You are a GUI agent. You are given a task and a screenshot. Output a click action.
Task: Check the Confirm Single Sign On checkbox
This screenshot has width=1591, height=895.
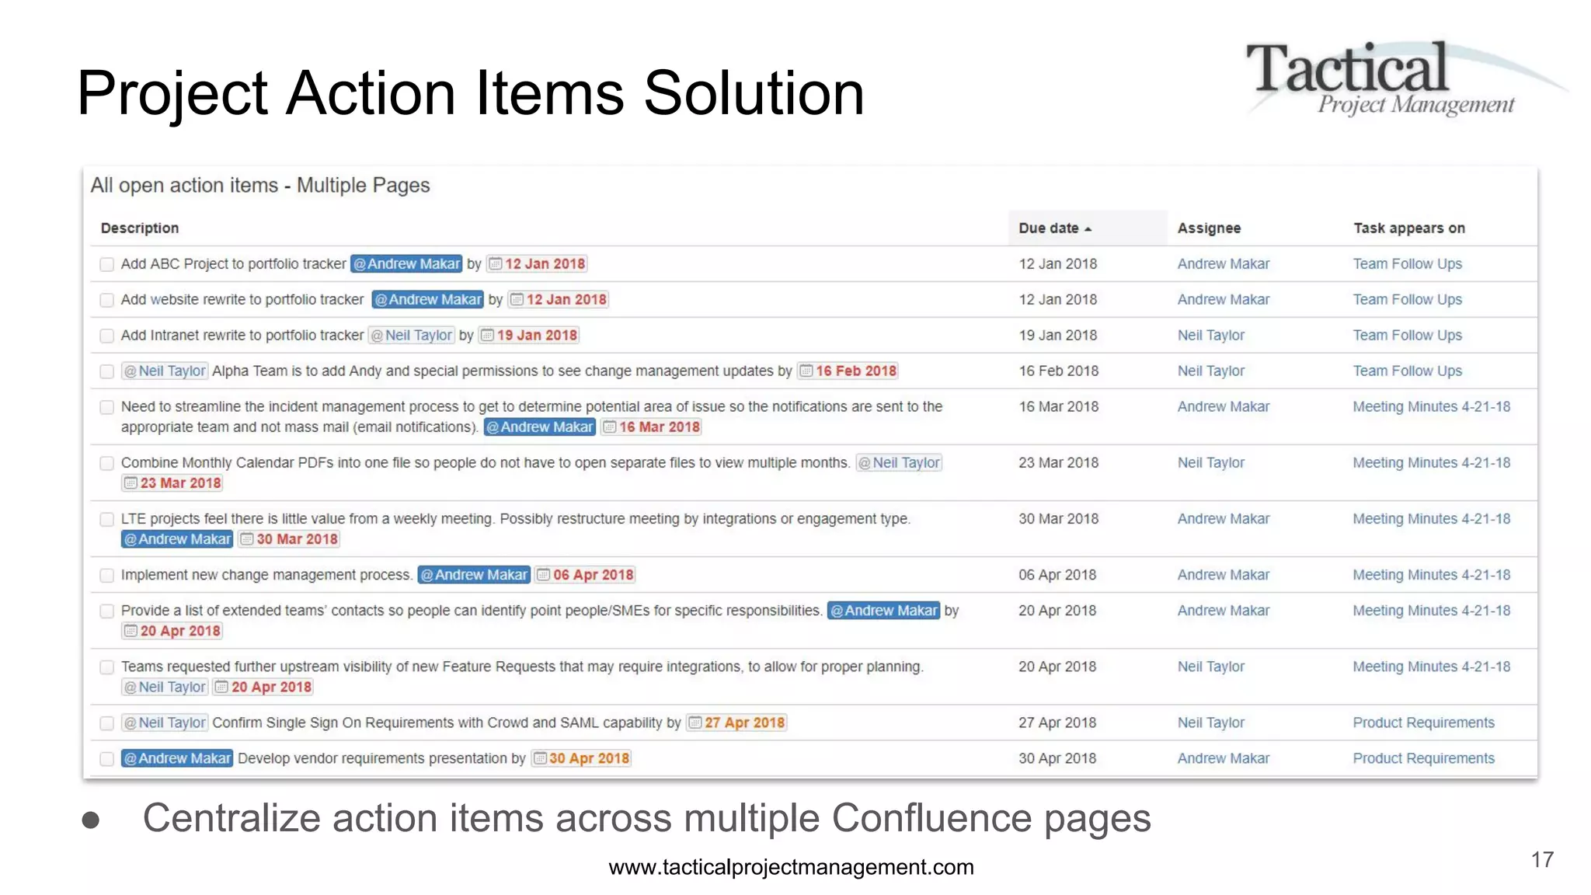coord(107,723)
